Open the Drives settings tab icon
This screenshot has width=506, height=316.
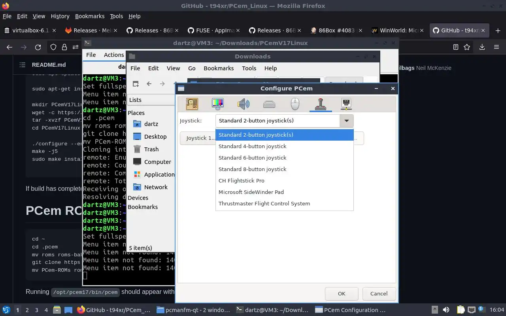[x=269, y=104]
